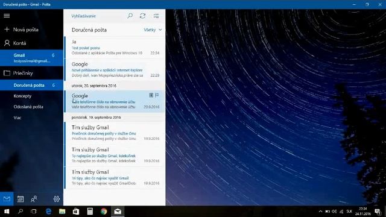This screenshot has width=386, height=217.
Task: Open Windows Store from the taskbar
Action: pos(76,212)
